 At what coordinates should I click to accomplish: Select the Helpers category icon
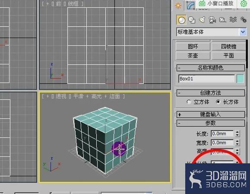pyautogui.click(x=223, y=20)
